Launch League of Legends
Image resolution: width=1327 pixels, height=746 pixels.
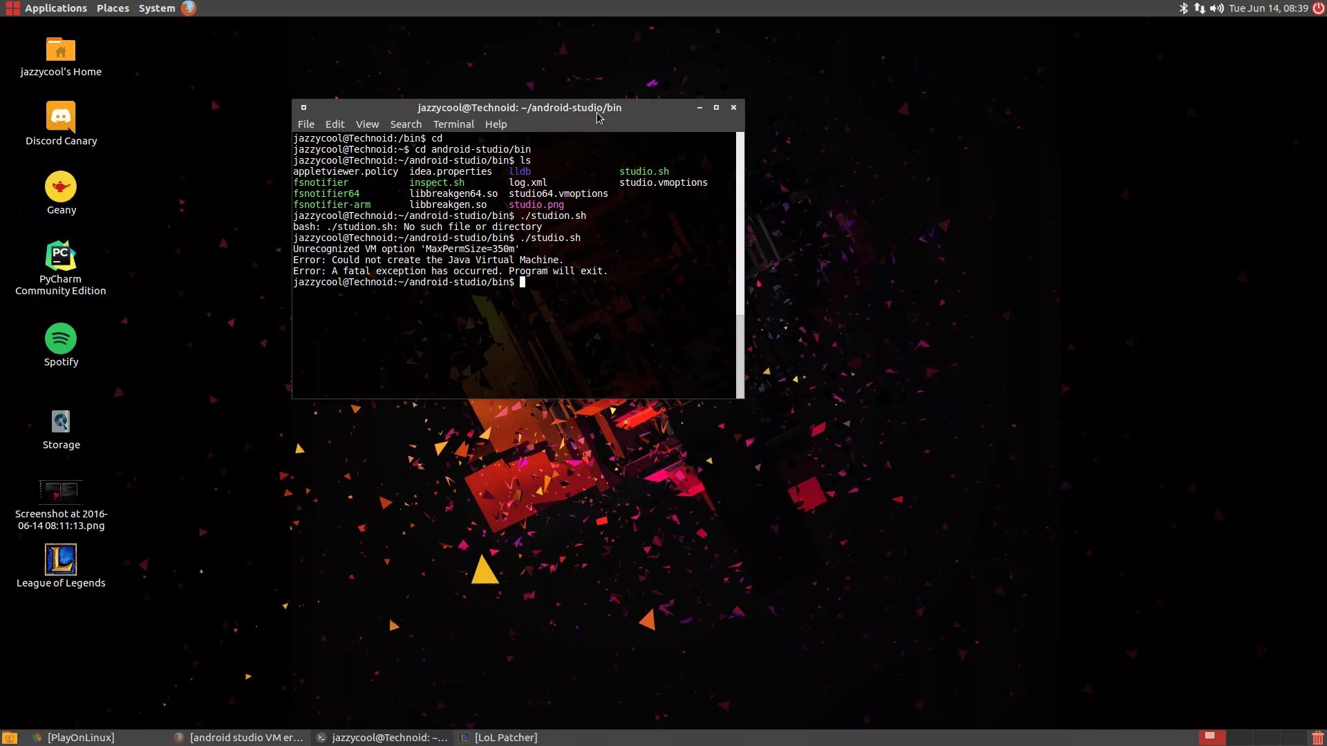point(61,559)
